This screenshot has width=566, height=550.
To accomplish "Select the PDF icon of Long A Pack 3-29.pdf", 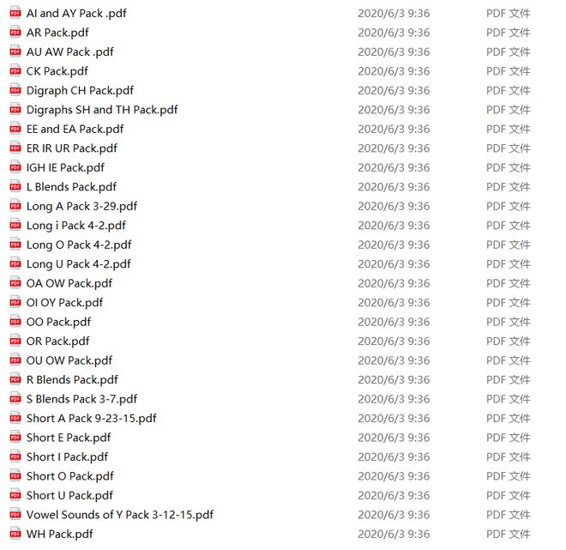I will click(15, 206).
